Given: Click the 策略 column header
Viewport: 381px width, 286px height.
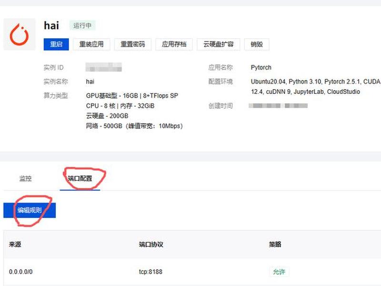Looking at the screenshot, I should click(x=275, y=245).
